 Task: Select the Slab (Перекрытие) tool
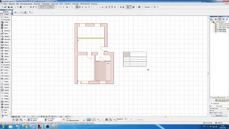(5, 37)
